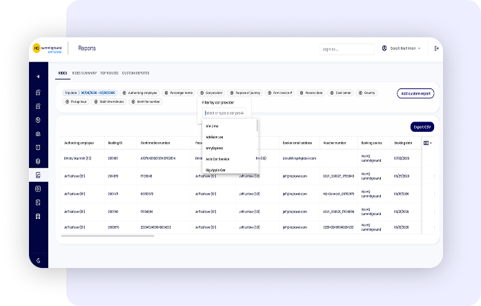The image size is (481, 306).
Task: Click the Add custom report button
Action: [x=415, y=94]
